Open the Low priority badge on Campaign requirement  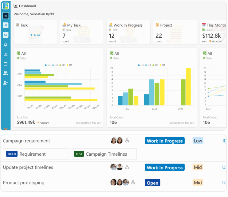(198, 141)
